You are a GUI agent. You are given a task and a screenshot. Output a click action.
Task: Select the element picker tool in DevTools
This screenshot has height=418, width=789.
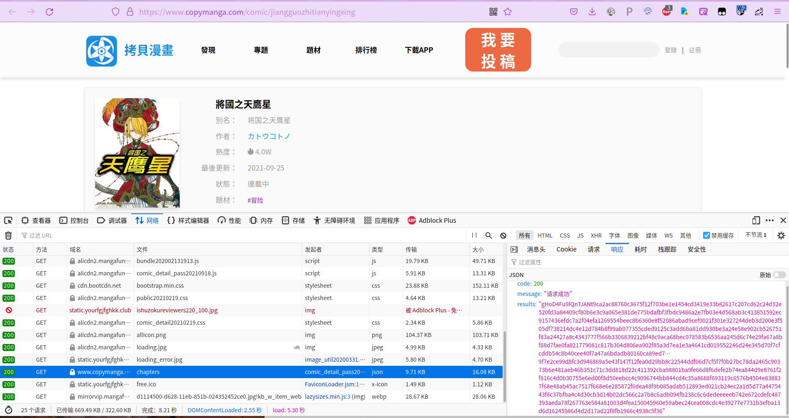[8, 220]
